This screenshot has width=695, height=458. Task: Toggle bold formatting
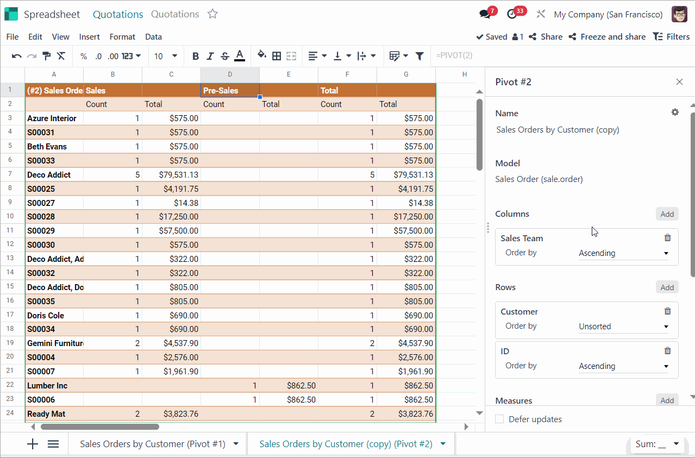[196, 56]
